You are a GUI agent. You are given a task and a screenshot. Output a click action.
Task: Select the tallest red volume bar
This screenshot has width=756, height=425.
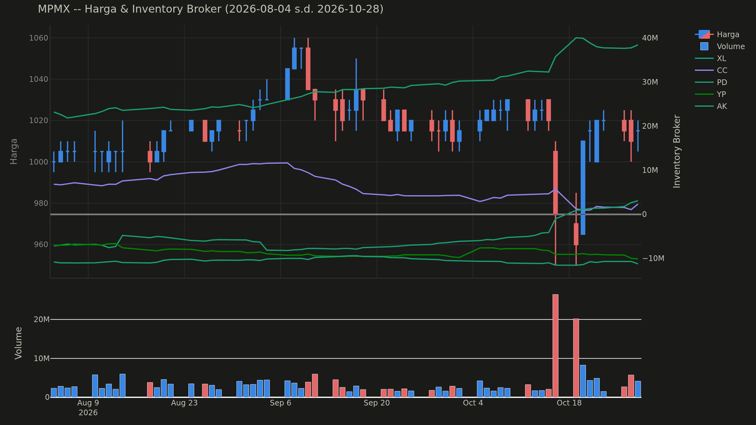tap(556, 346)
